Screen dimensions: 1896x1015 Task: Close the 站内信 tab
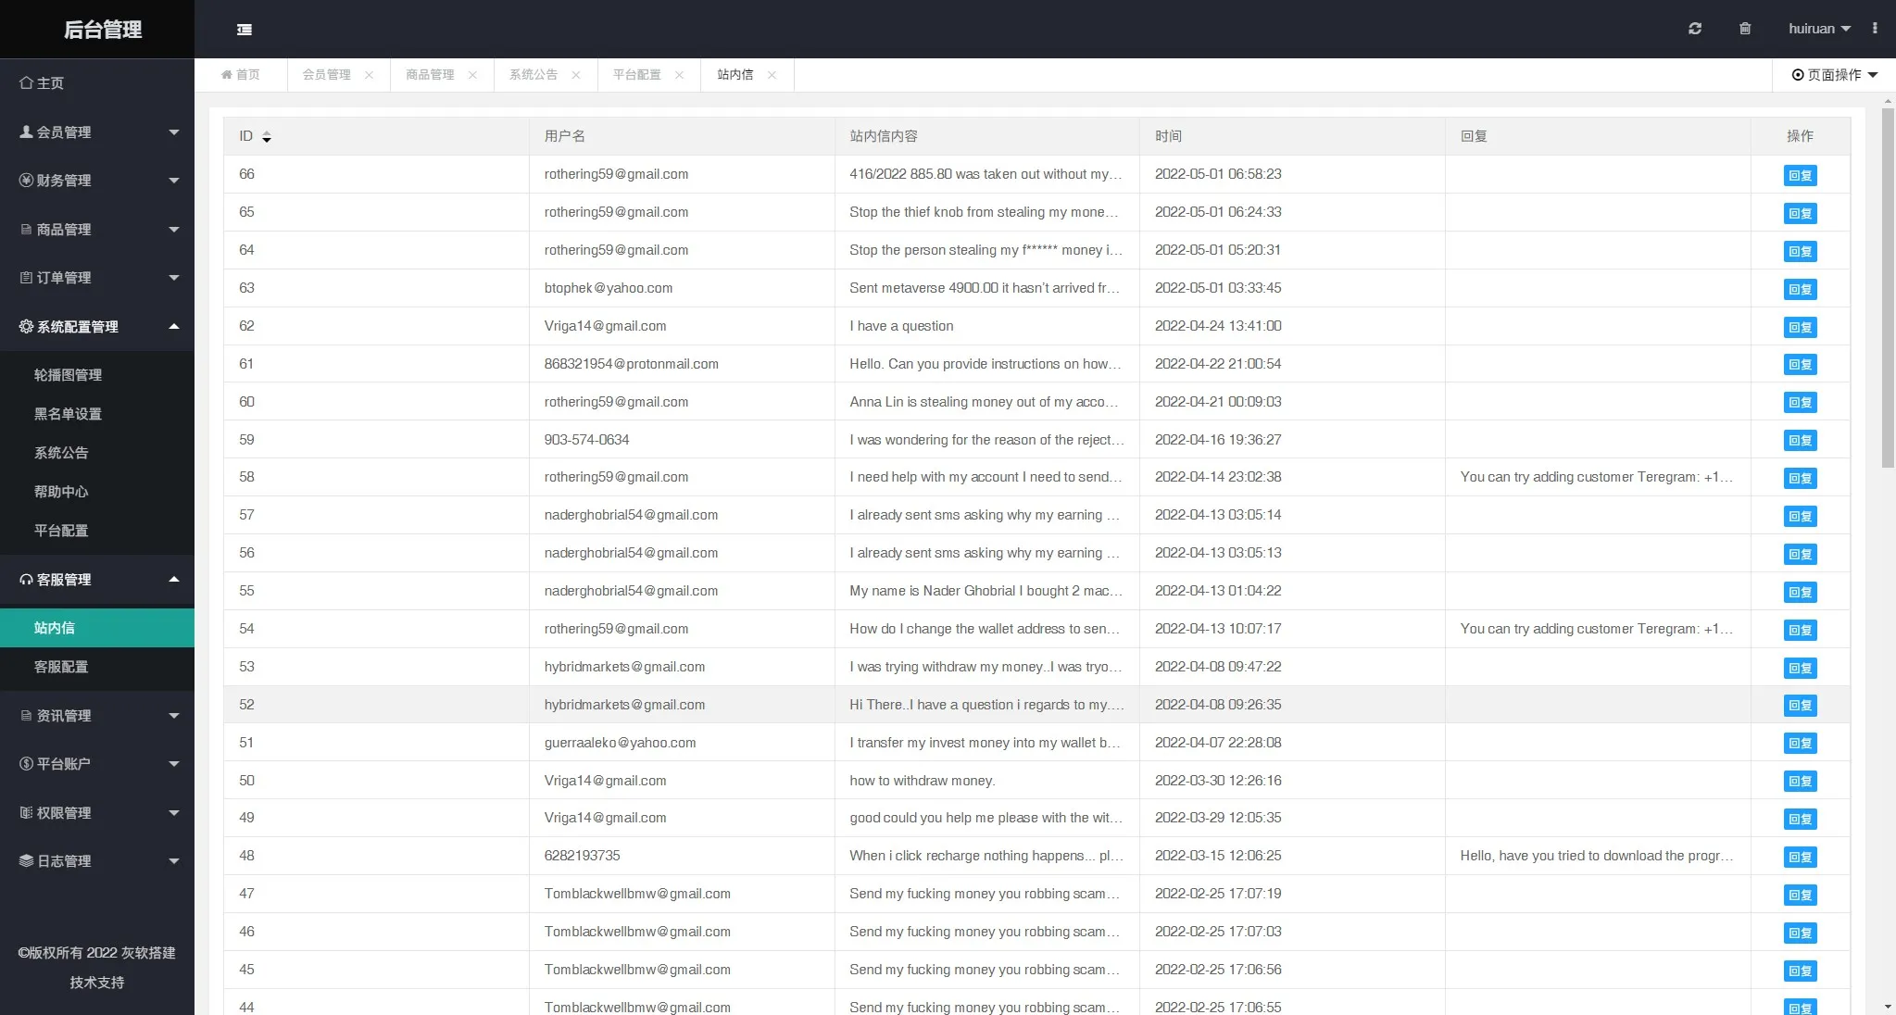point(772,75)
